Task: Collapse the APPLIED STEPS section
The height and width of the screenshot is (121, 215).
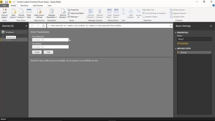Action: point(176,48)
